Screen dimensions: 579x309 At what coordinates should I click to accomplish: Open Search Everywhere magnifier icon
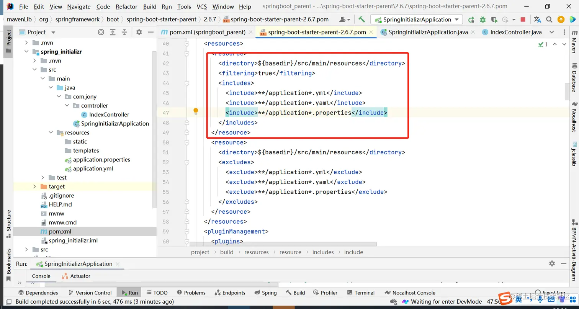[549, 20]
